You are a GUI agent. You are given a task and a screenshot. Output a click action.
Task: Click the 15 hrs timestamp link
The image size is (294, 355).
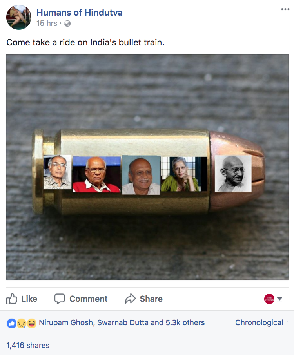[47, 24]
